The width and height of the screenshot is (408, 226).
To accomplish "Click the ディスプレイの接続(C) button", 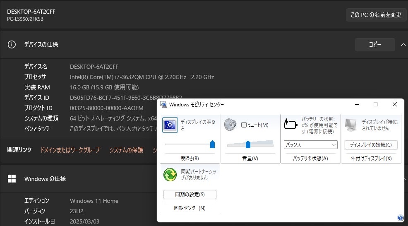I will (x=371, y=145).
